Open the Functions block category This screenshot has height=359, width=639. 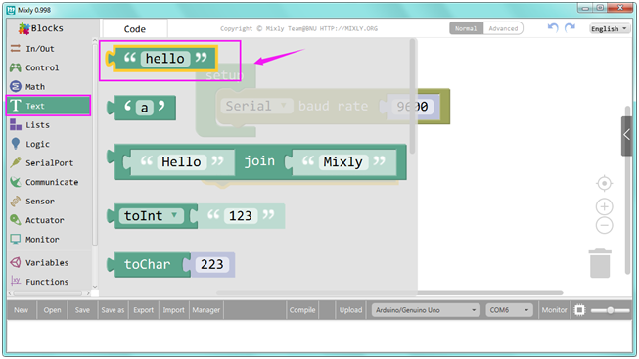[48, 282]
